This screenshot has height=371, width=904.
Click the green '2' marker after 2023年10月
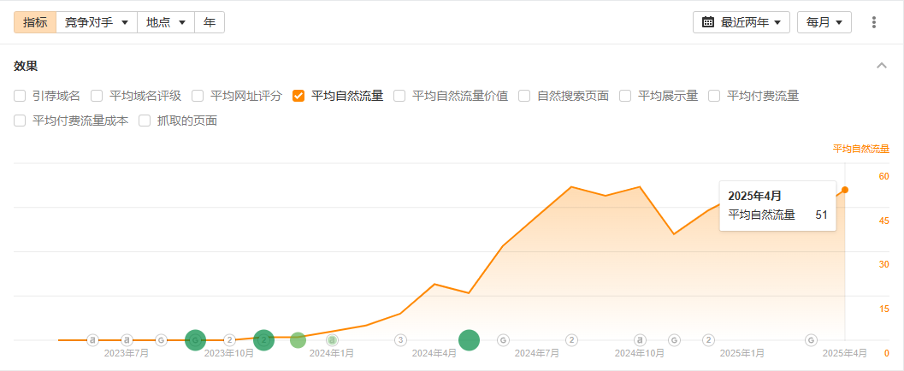(263, 340)
